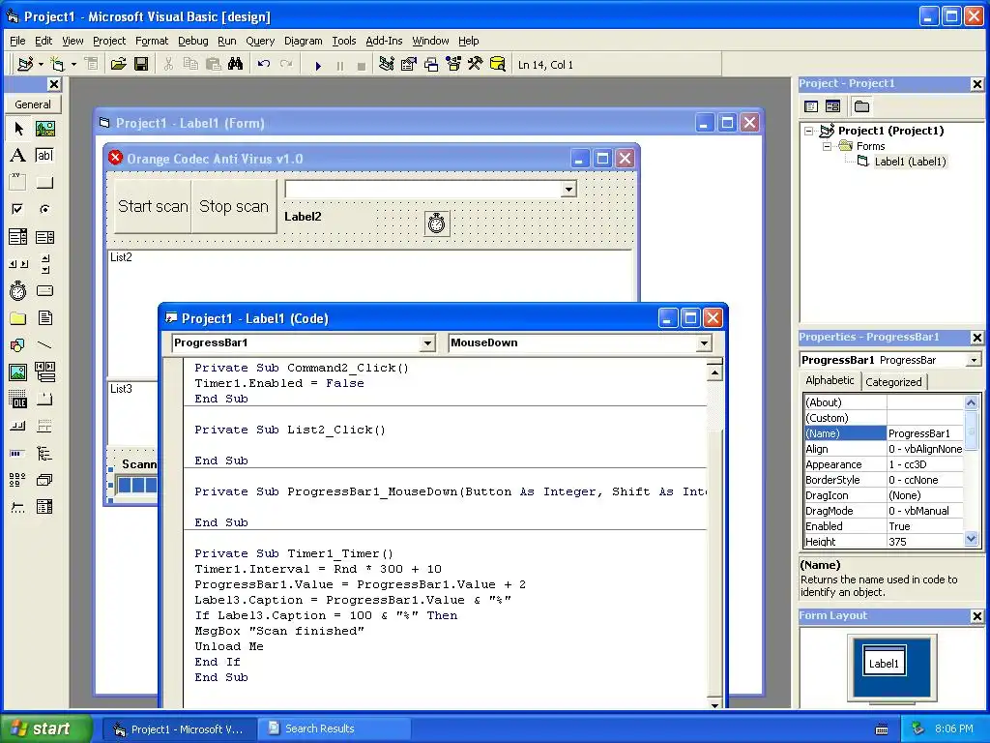Viewport: 990px width, 743px height.
Task: Click Save Project floppy disk icon
Action: pos(141,64)
